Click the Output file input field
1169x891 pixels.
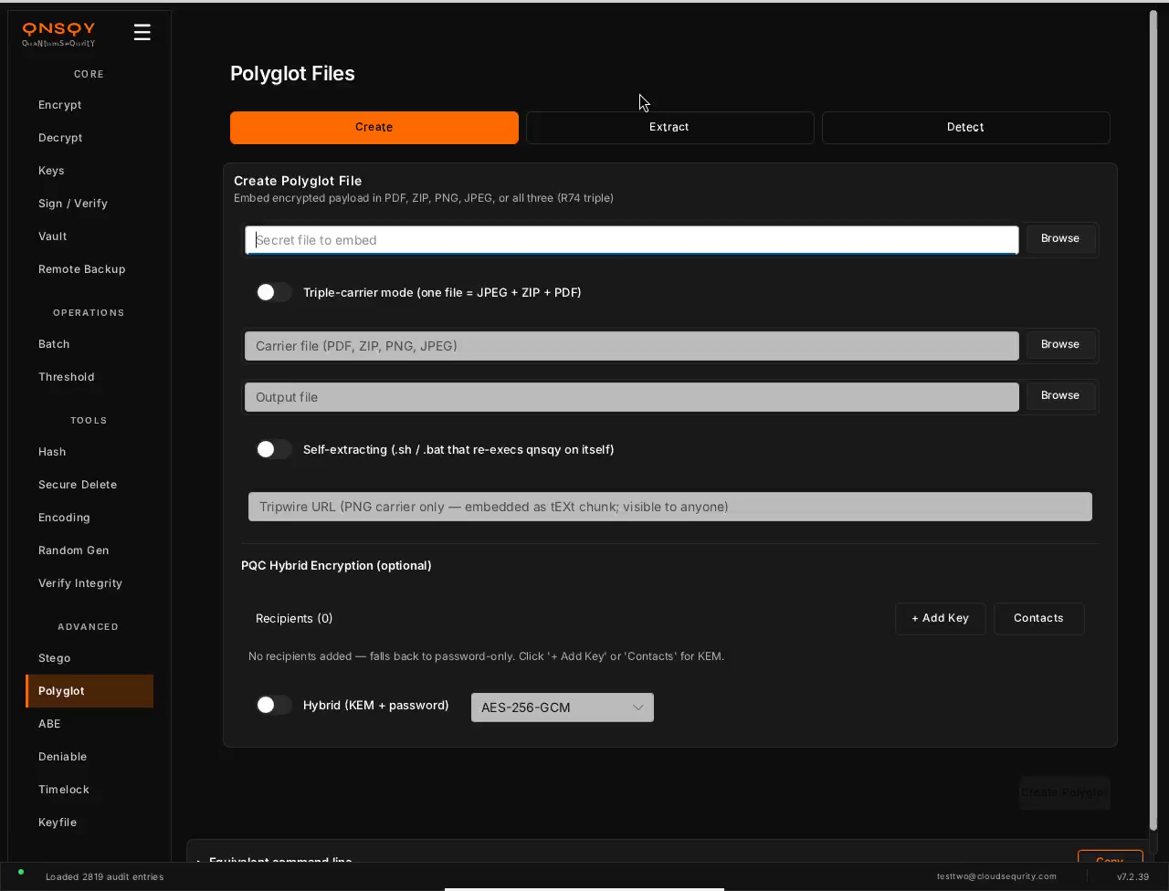pyautogui.click(x=632, y=397)
